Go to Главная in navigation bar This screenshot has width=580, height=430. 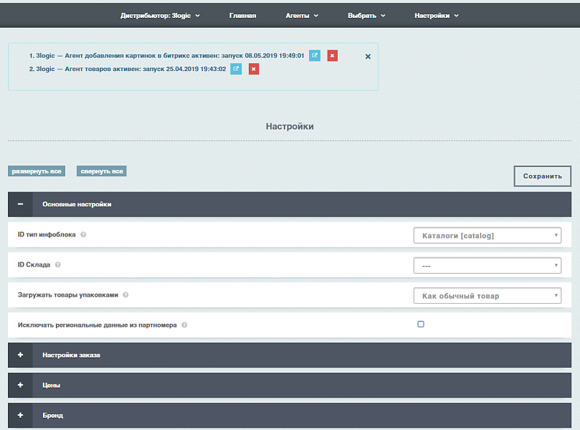pyautogui.click(x=242, y=15)
